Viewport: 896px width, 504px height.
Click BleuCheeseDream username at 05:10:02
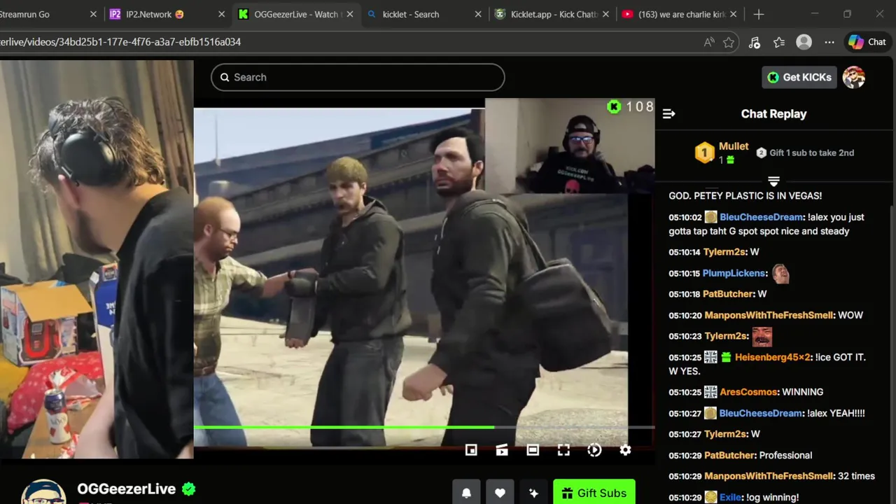tap(761, 217)
